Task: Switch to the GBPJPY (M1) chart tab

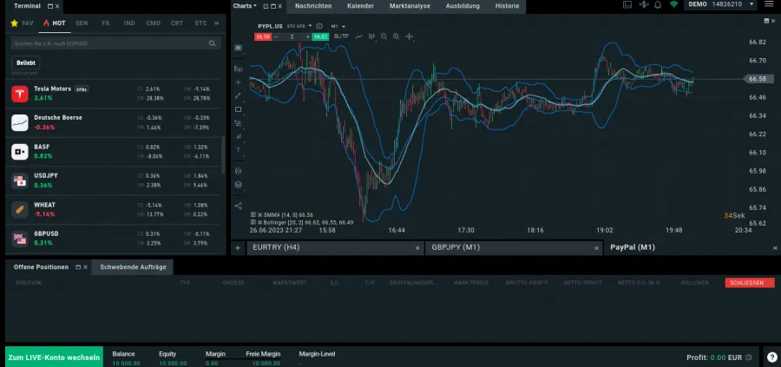Action: click(514, 247)
